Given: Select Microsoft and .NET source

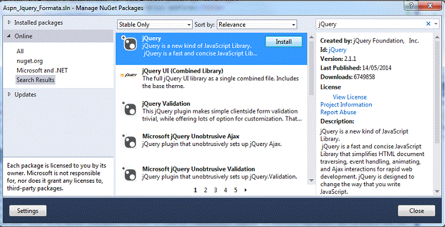Looking at the screenshot, I should (42, 70).
